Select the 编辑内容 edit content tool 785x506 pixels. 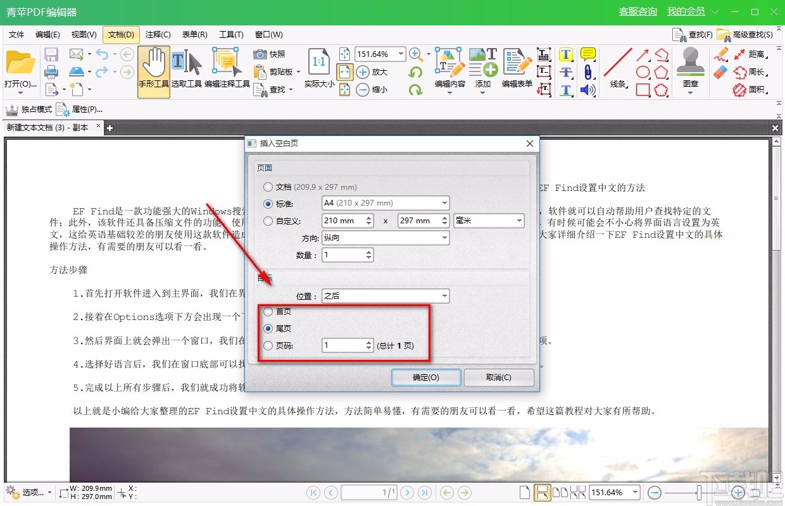coord(449,66)
